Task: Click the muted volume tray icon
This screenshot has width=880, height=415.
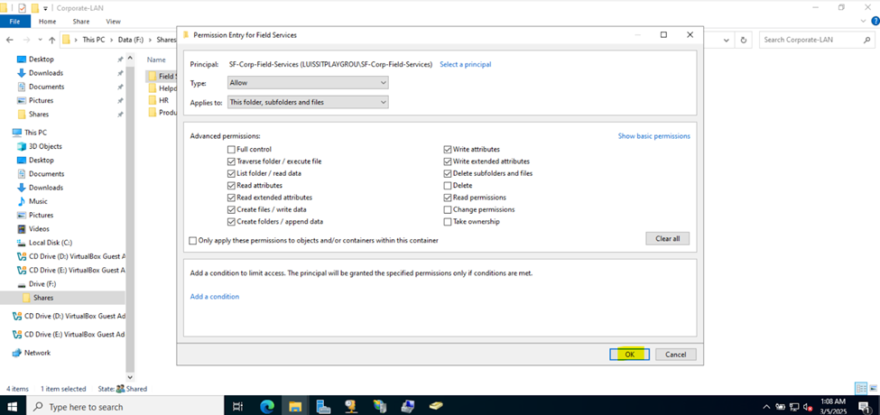Action: click(x=808, y=407)
